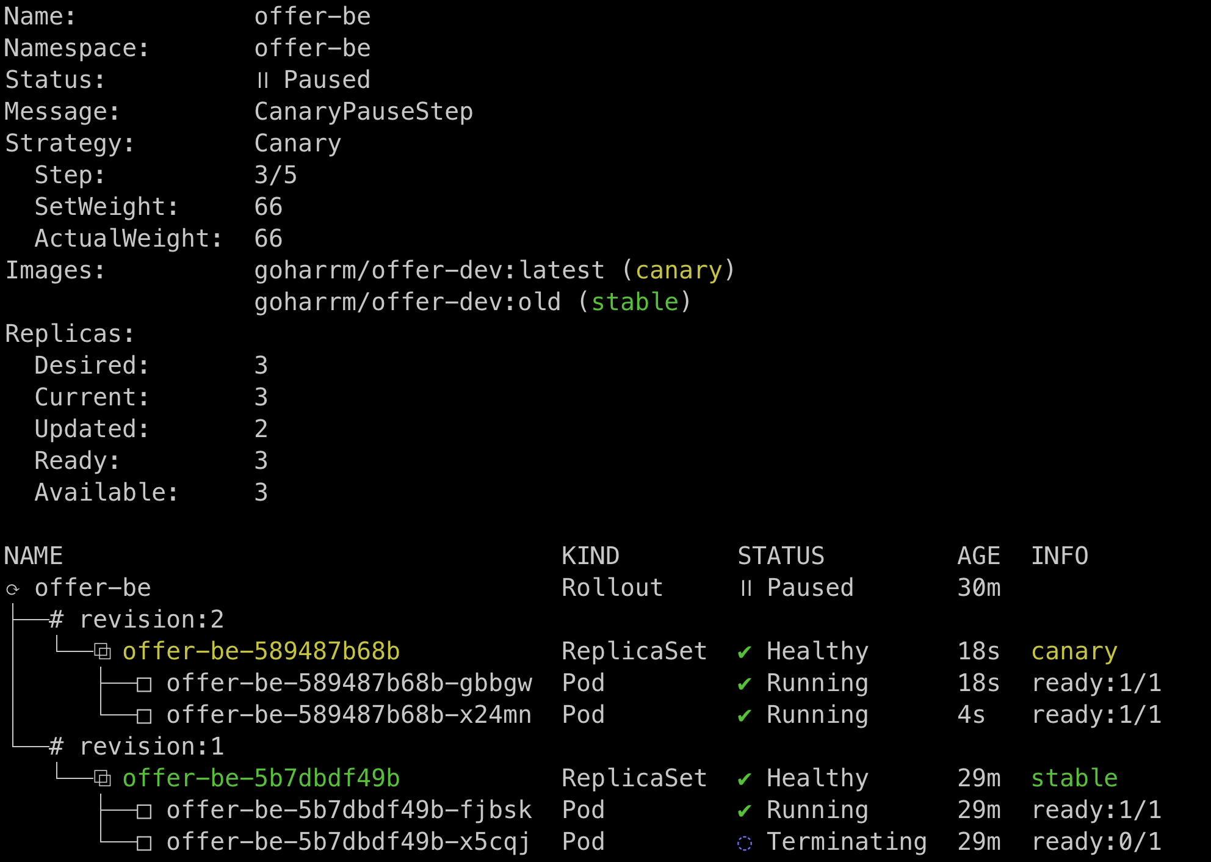
Task: Click the pod box icon for offer-be-5b7dbdf49b-fjbsk
Action: pyautogui.click(x=144, y=811)
